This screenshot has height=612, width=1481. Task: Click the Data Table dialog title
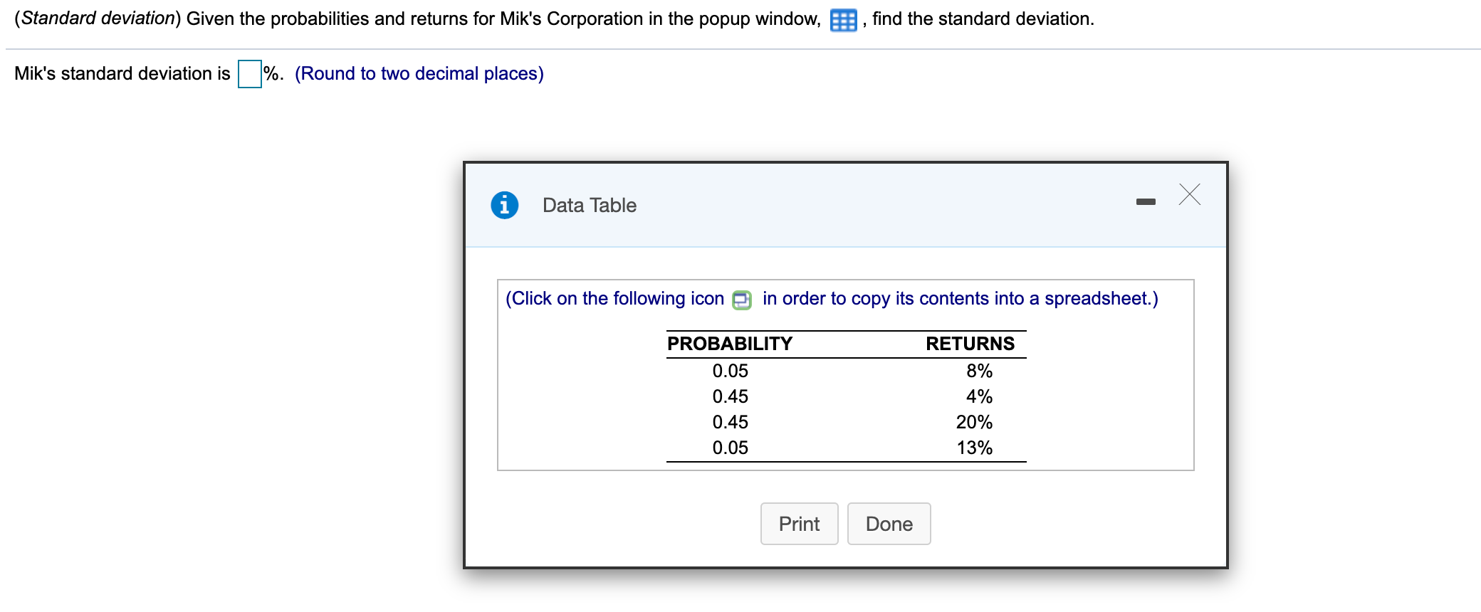[589, 206]
